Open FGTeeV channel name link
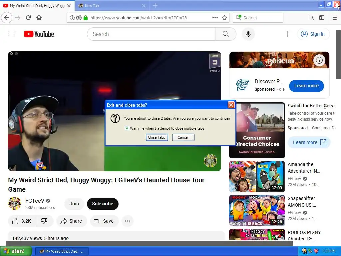Viewport: 341px width, 256px height. (x=35, y=200)
